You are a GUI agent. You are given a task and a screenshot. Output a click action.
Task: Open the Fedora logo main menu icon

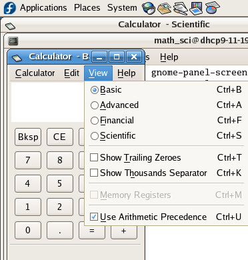10,7
